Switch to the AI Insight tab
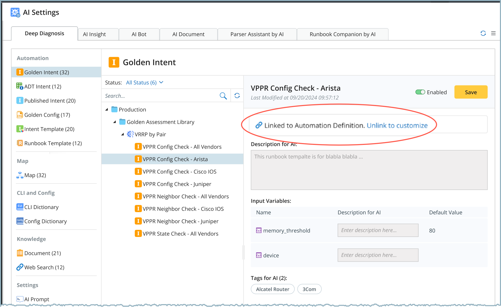Image resolution: width=501 pixels, height=307 pixels. [94, 34]
